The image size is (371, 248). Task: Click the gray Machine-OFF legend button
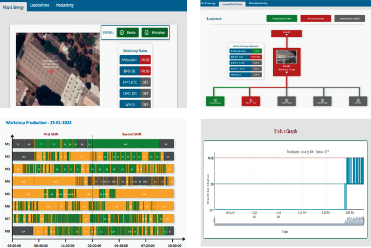pos(349,18)
